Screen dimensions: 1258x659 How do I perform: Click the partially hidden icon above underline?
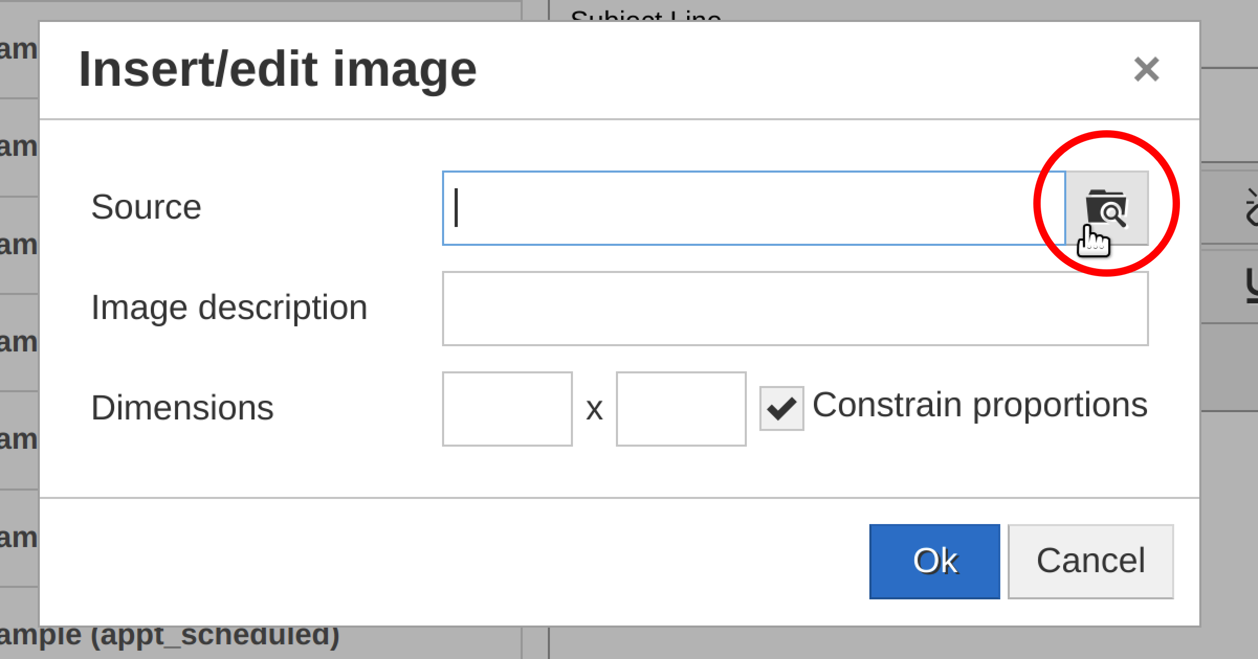[1252, 208]
